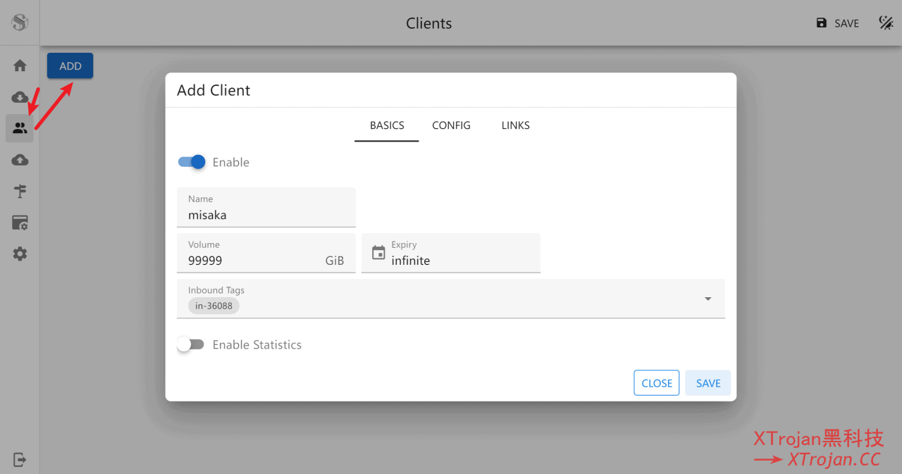Click the Volume input field
902x474 pixels.
tap(250, 261)
